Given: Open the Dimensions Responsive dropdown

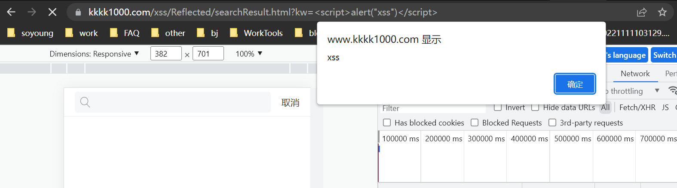Looking at the screenshot, I should point(94,54).
